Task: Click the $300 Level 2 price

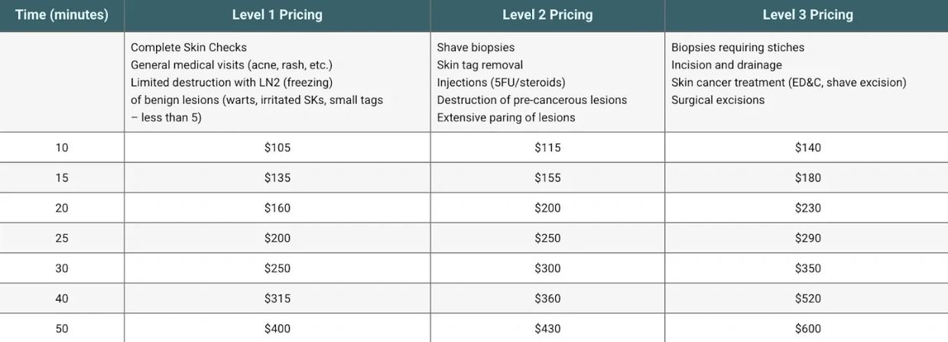Action: [547, 269]
